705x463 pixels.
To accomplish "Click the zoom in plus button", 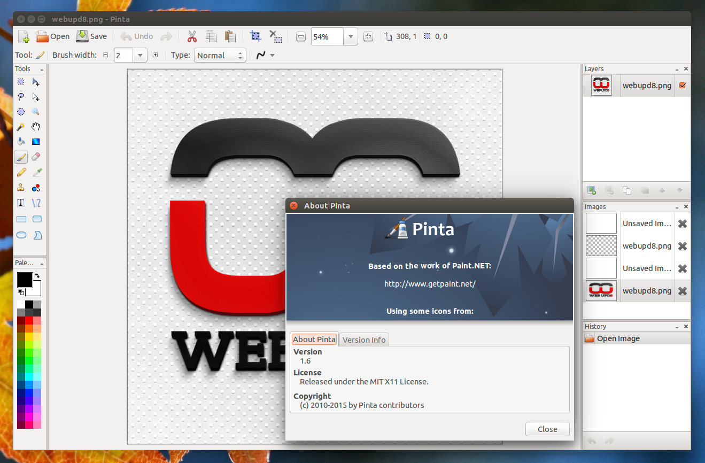I will pyautogui.click(x=368, y=36).
